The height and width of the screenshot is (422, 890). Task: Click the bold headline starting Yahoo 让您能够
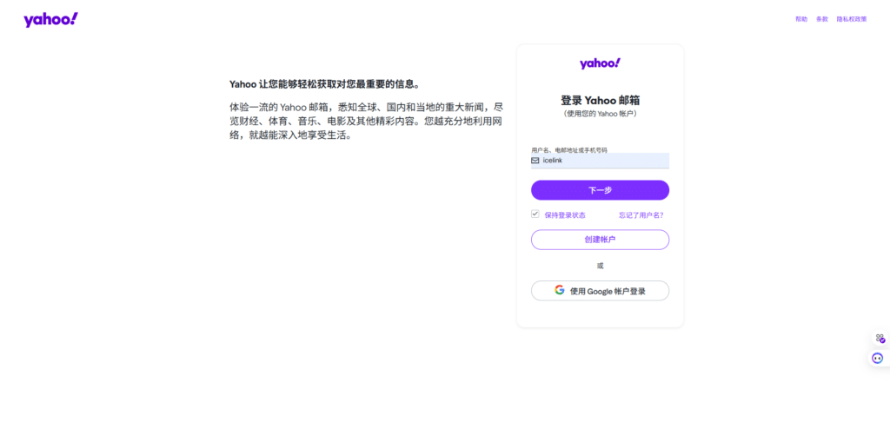(325, 84)
